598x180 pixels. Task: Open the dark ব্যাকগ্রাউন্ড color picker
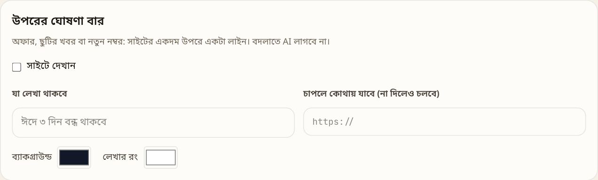click(74, 157)
